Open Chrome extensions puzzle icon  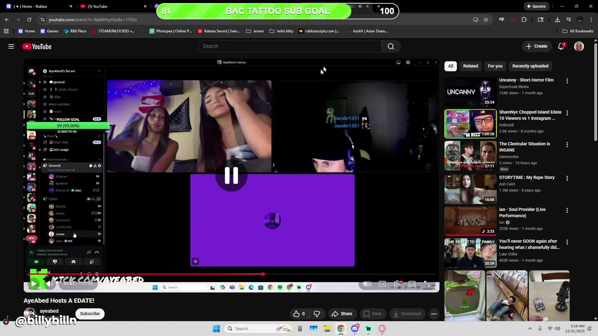[x=524, y=20]
